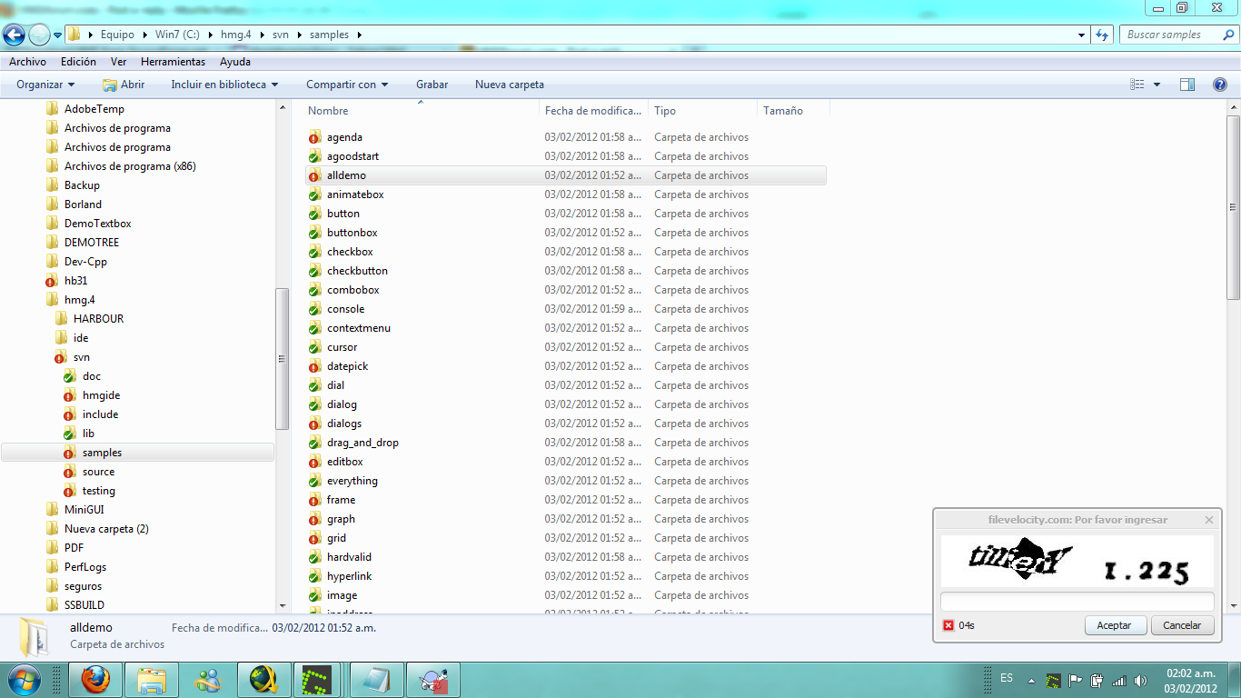
Task: Open Firefox from the taskbar
Action: click(95, 679)
